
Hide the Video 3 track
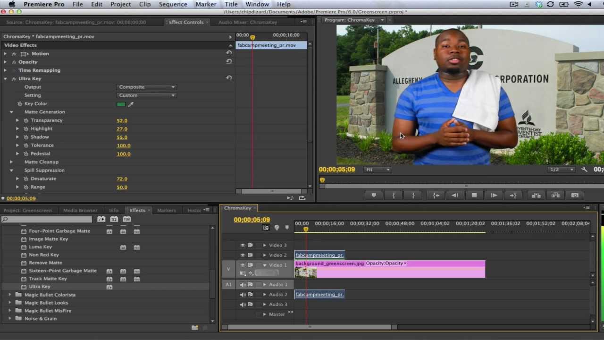click(243, 245)
